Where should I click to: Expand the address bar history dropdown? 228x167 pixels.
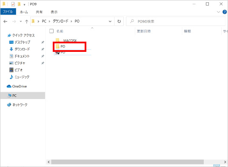tap(110, 21)
